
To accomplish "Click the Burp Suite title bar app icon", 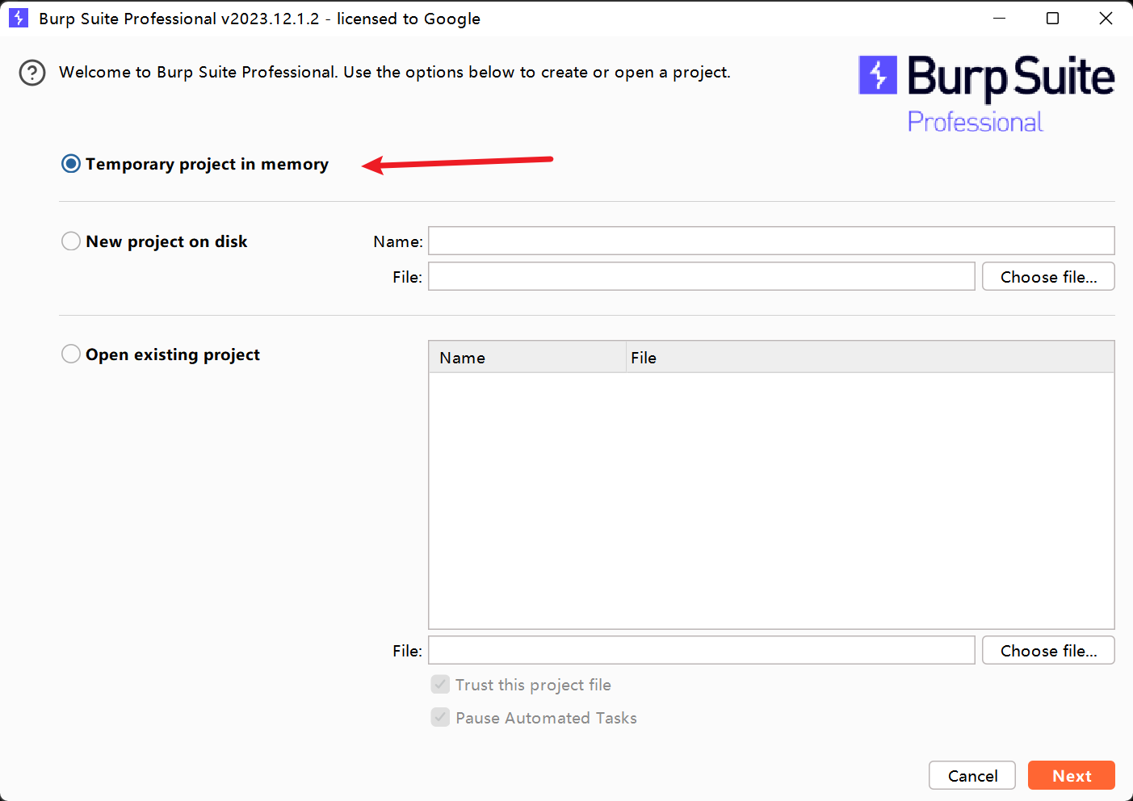I will [x=19, y=18].
